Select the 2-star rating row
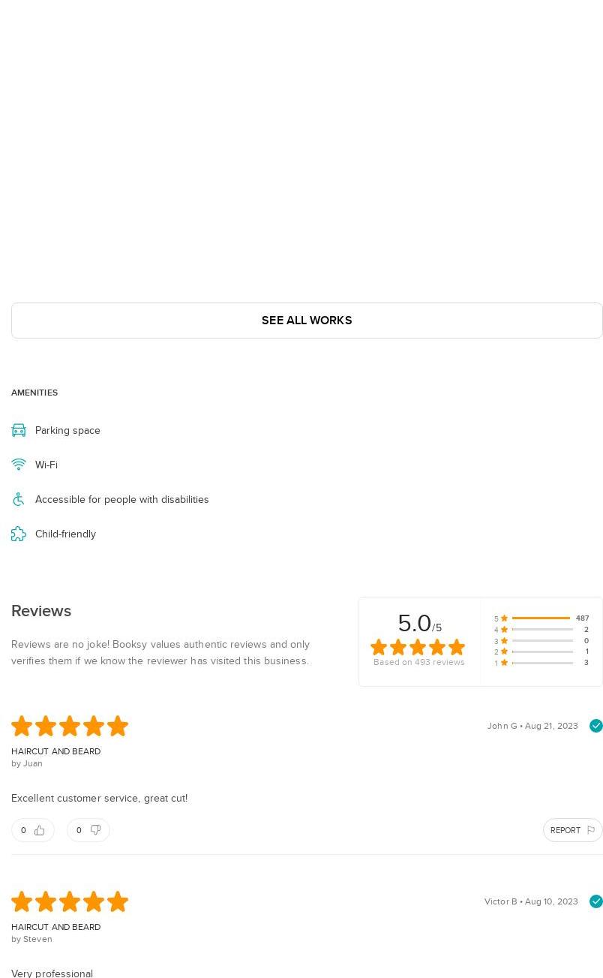603x978 pixels. (x=541, y=651)
